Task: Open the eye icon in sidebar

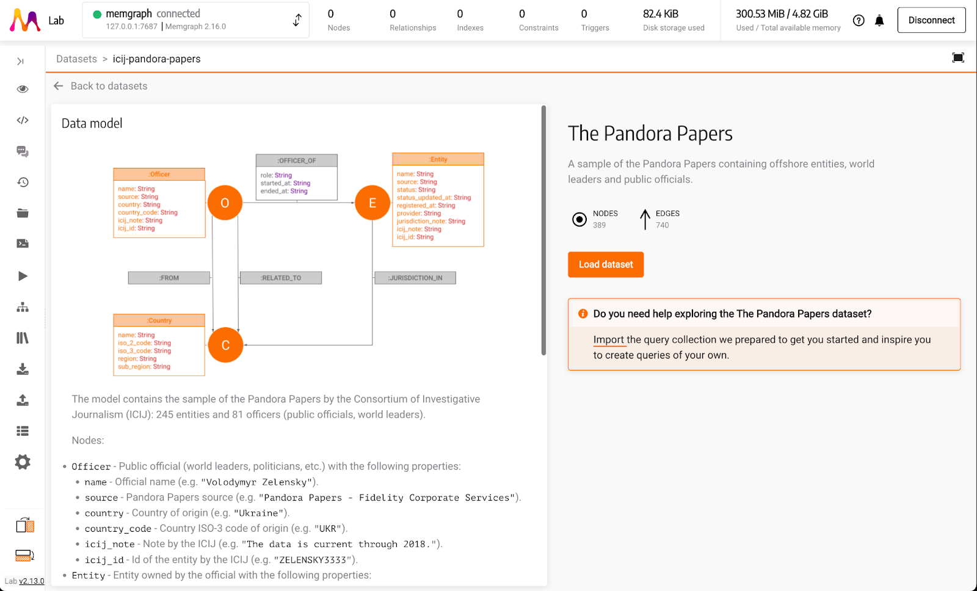Action: [23, 89]
